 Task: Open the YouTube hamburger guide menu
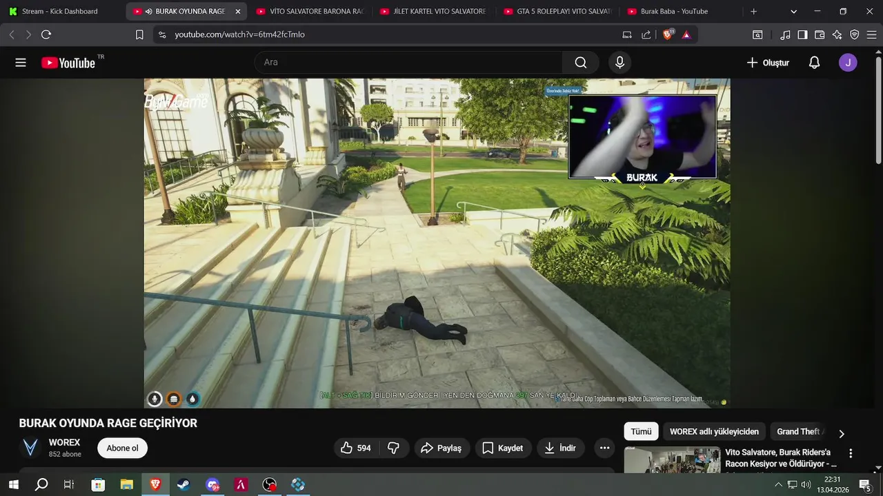point(21,63)
